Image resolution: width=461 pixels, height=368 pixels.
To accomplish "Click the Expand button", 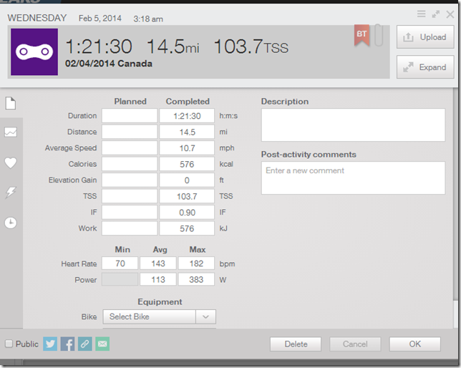I will [425, 67].
